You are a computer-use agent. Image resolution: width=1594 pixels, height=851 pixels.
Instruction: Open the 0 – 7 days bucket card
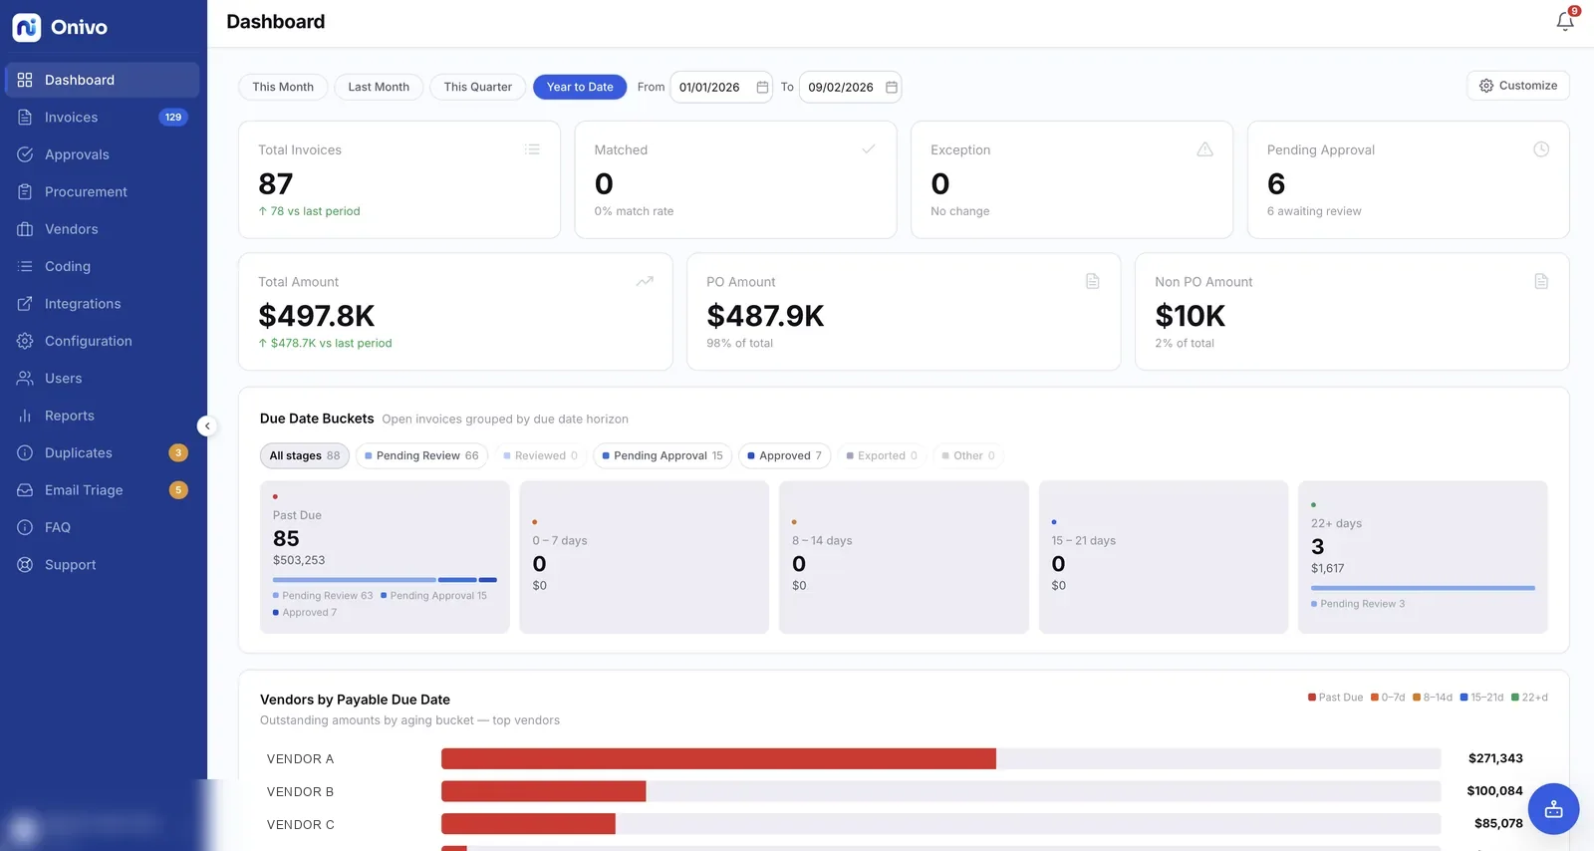pos(645,557)
